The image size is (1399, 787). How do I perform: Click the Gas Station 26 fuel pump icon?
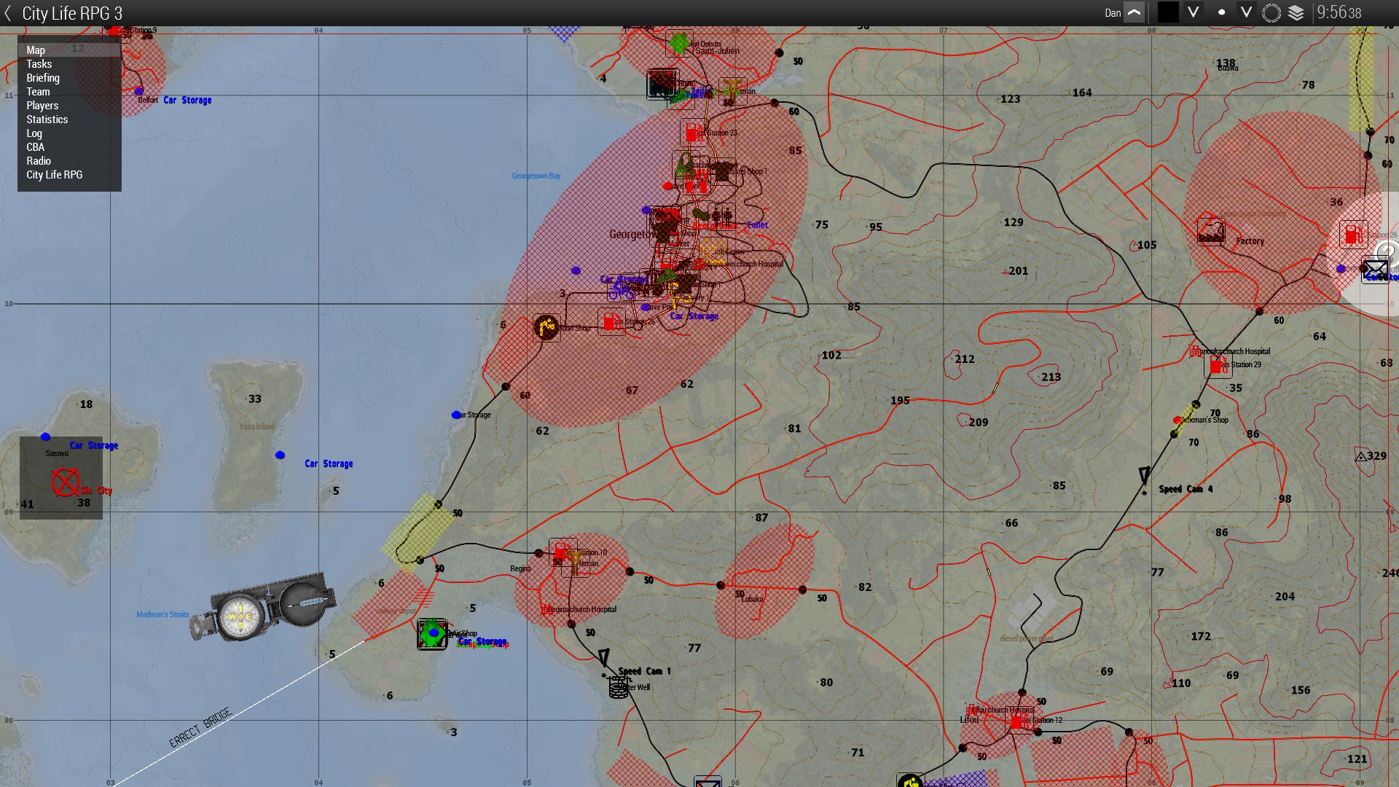tap(1354, 235)
